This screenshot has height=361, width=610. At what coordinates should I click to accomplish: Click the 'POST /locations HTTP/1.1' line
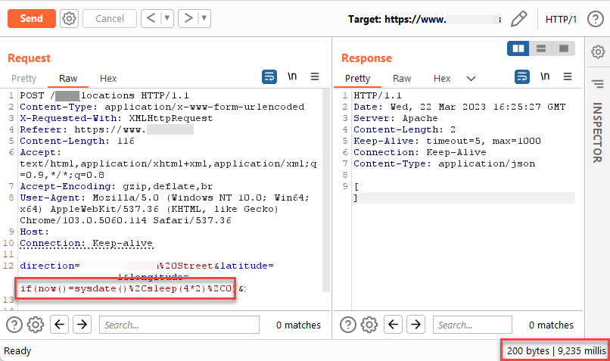[x=104, y=95]
